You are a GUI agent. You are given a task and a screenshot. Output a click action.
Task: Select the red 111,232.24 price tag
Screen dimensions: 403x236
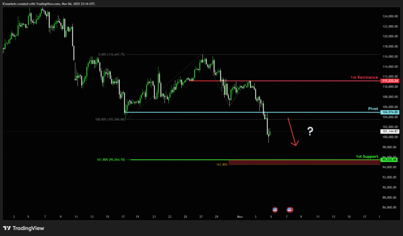pos(390,81)
